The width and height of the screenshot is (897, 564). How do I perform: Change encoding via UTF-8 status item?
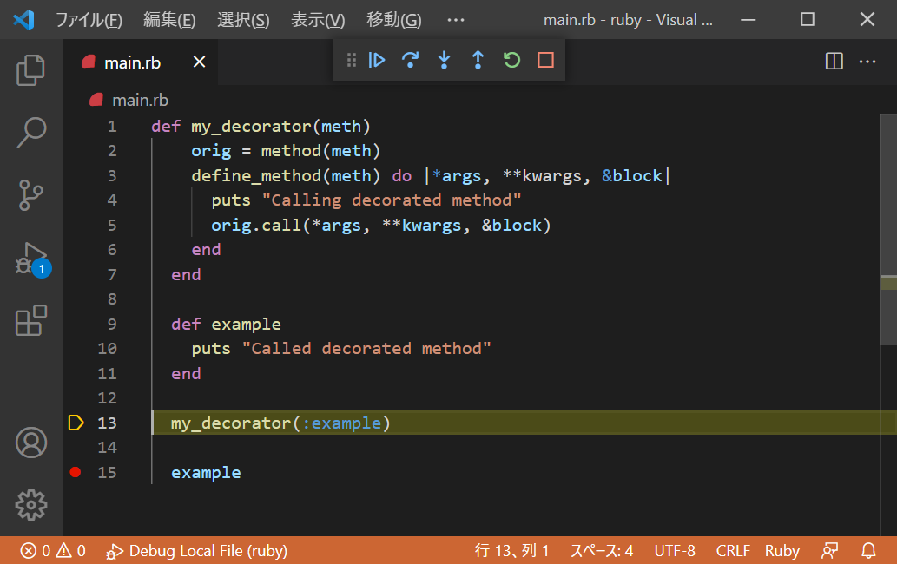675,551
